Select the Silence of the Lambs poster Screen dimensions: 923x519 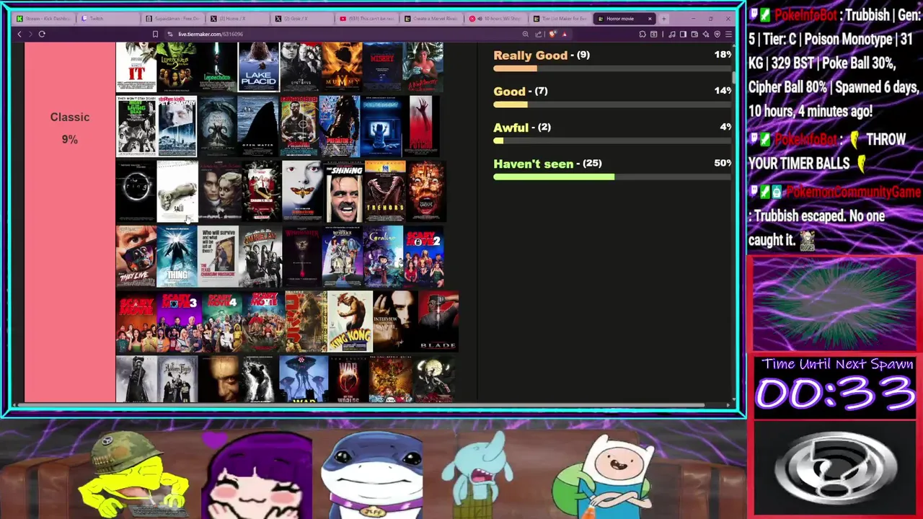pos(303,191)
